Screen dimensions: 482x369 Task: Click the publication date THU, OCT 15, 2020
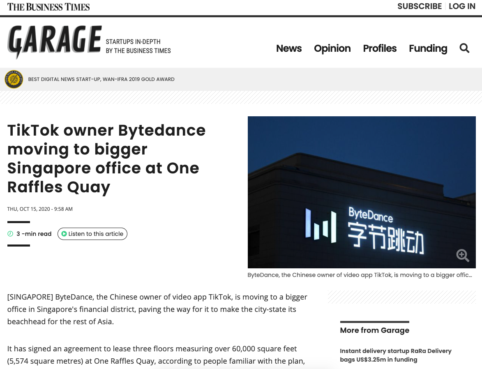(x=40, y=209)
